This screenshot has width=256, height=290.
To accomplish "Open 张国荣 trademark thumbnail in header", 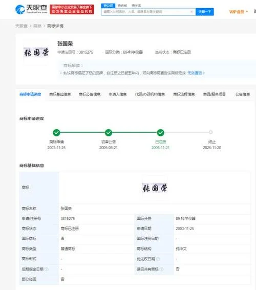I will coord(36,53).
